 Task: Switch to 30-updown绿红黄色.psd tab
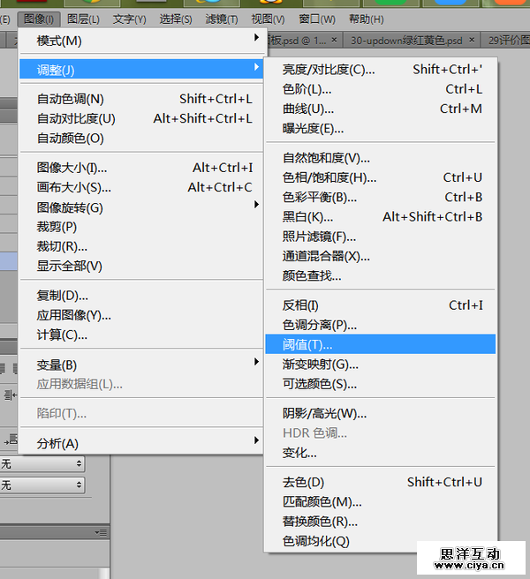tap(406, 41)
